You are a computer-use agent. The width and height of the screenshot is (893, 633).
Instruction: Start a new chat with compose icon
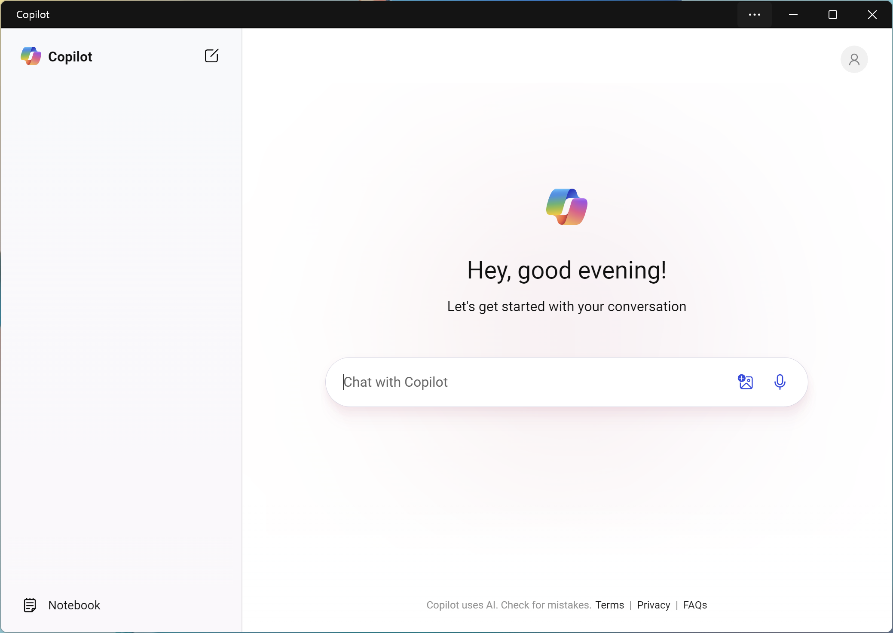pos(211,56)
